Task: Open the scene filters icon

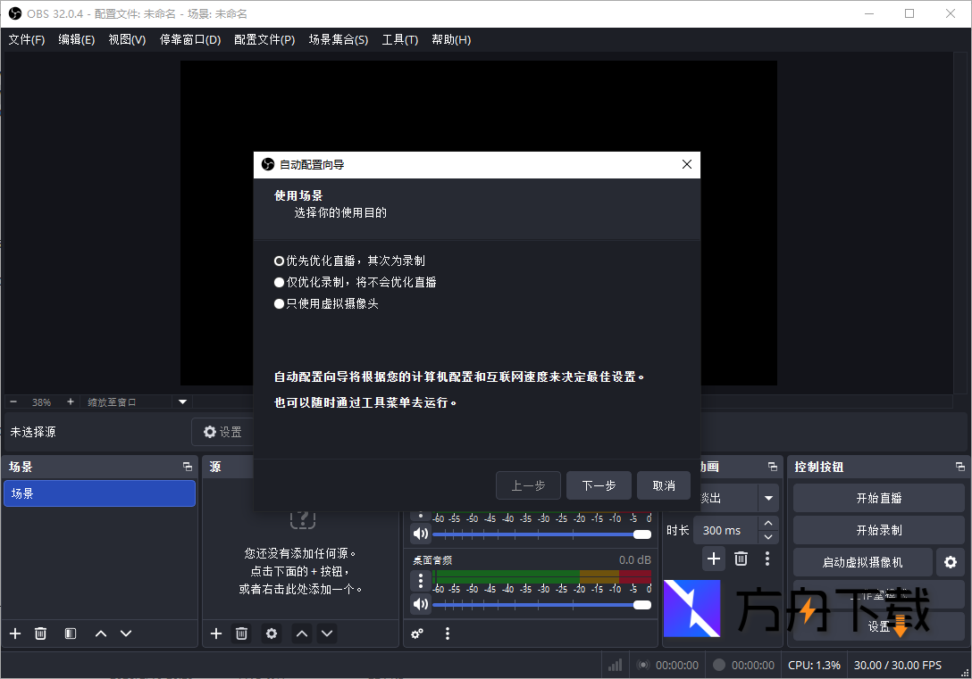Action: pos(70,633)
